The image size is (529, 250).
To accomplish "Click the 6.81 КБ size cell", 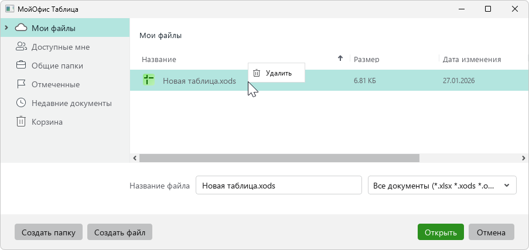I will [365, 81].
